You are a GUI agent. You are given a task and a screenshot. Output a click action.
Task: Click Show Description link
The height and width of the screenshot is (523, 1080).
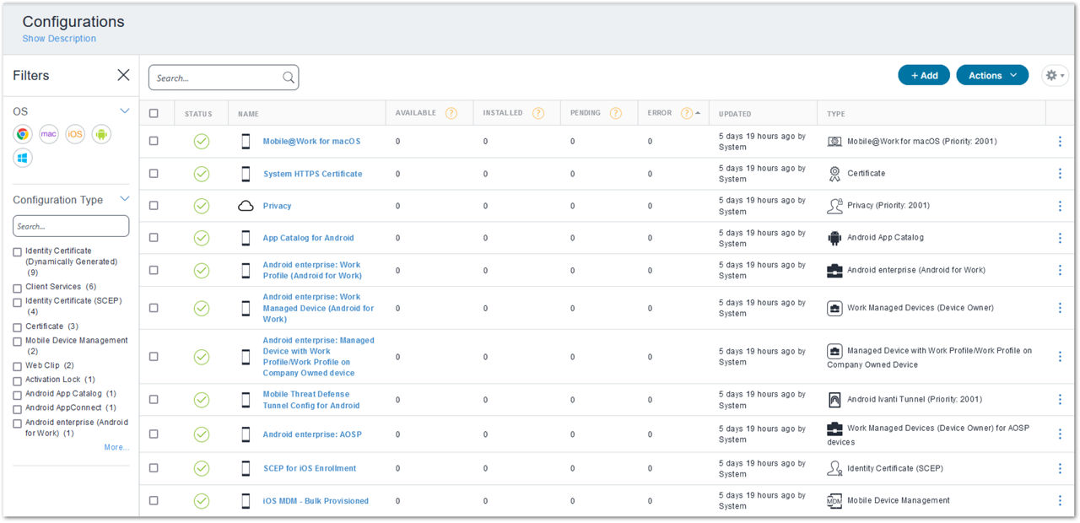pos(59,39)
